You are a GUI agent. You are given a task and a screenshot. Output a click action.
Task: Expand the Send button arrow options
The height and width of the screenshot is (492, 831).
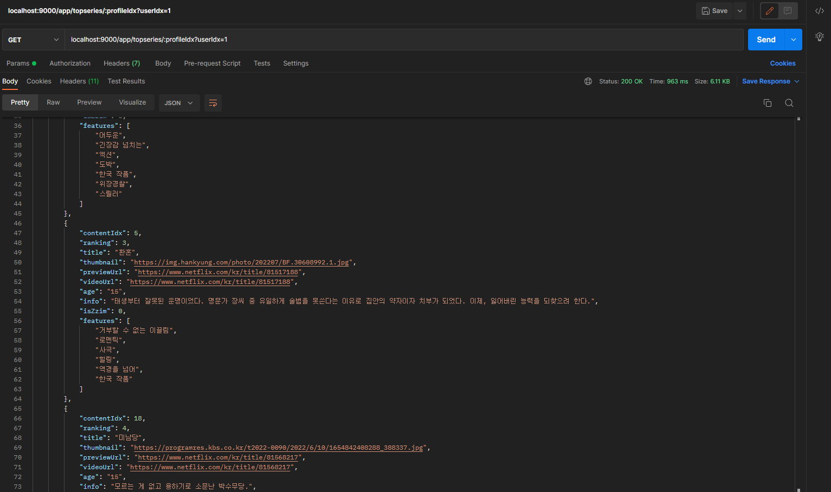pos(793,40)
